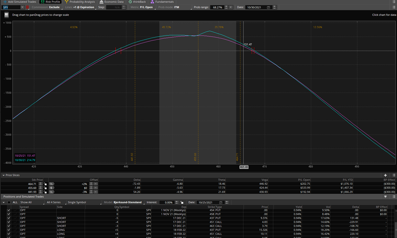Open the Single Symbol dropdown
The image size is (397, 238).
[77, 203]
